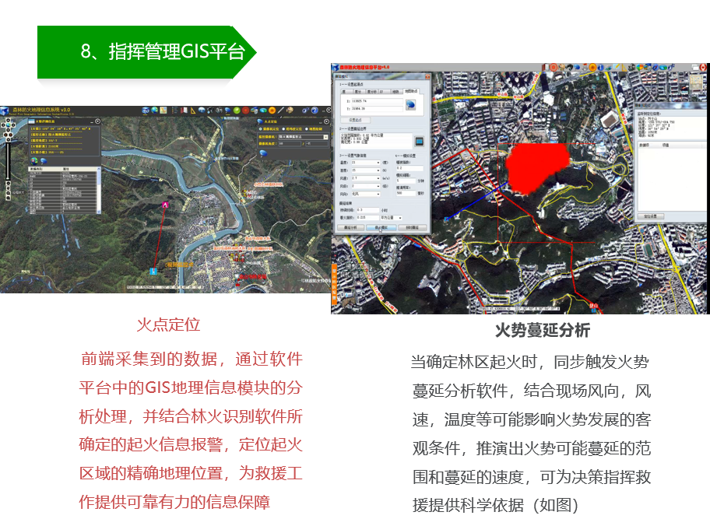The image size is (710, 519).
Task: Click the blue rectangle spread-boundary icon
Action: pos(419,141)
